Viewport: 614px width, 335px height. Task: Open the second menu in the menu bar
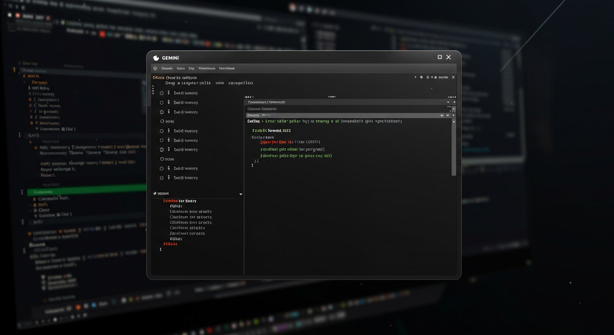pyautogui.click(x=181, y=68)
